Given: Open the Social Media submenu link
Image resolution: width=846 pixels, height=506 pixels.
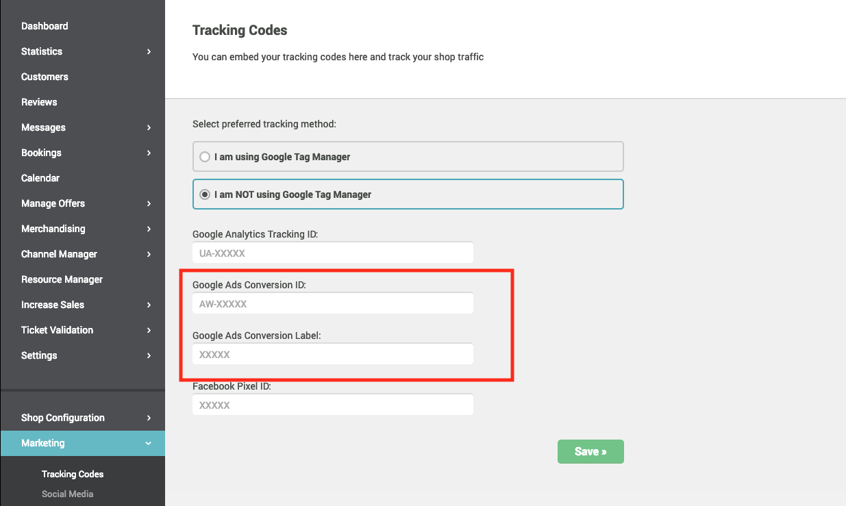Looking at the screenshot, I should tap(67, 494).
